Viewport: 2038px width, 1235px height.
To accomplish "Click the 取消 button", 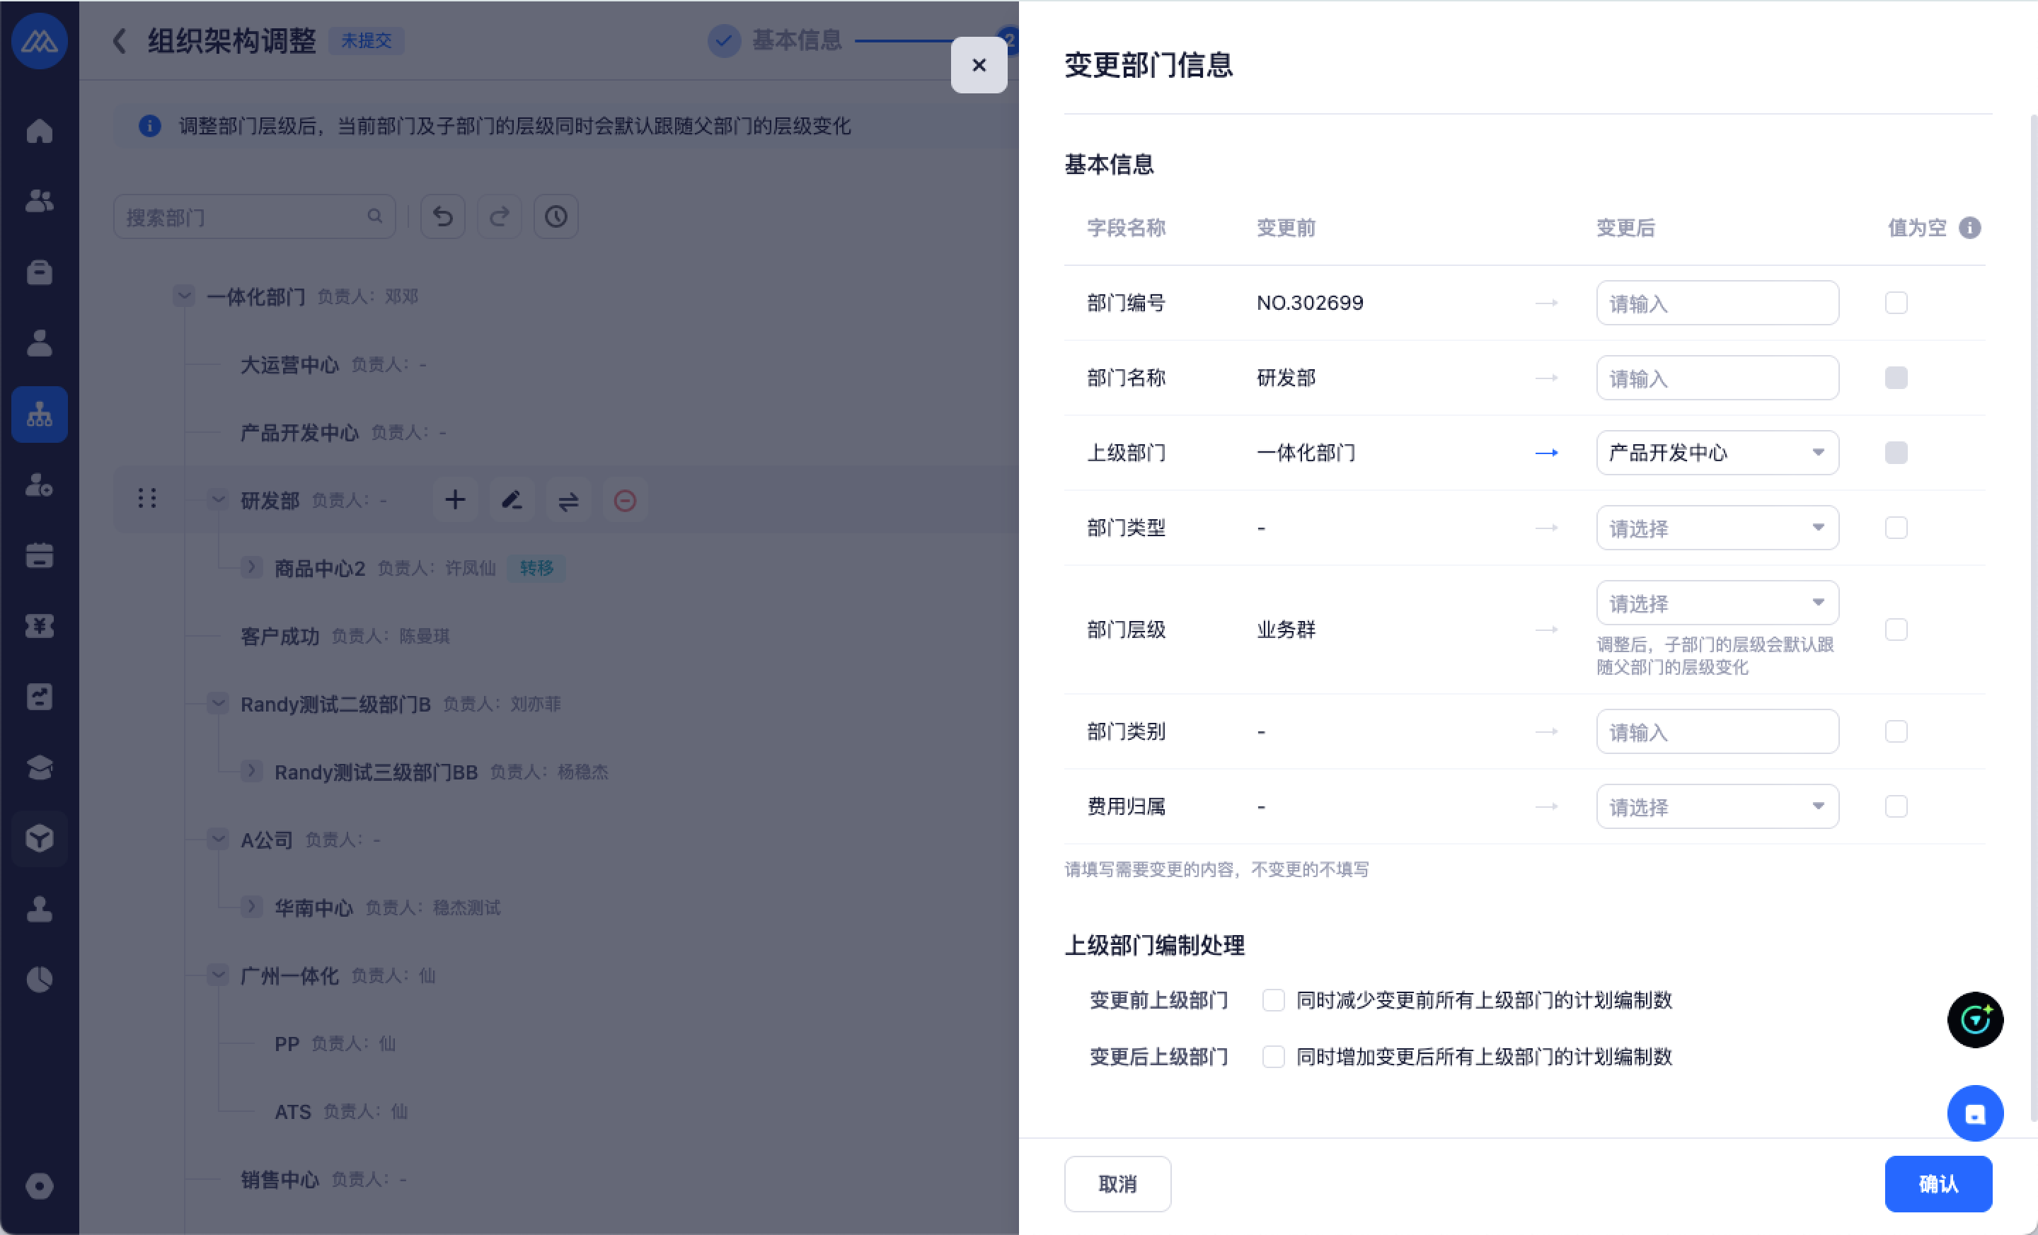I will pyautogui.click(x=1117, y=1183).
